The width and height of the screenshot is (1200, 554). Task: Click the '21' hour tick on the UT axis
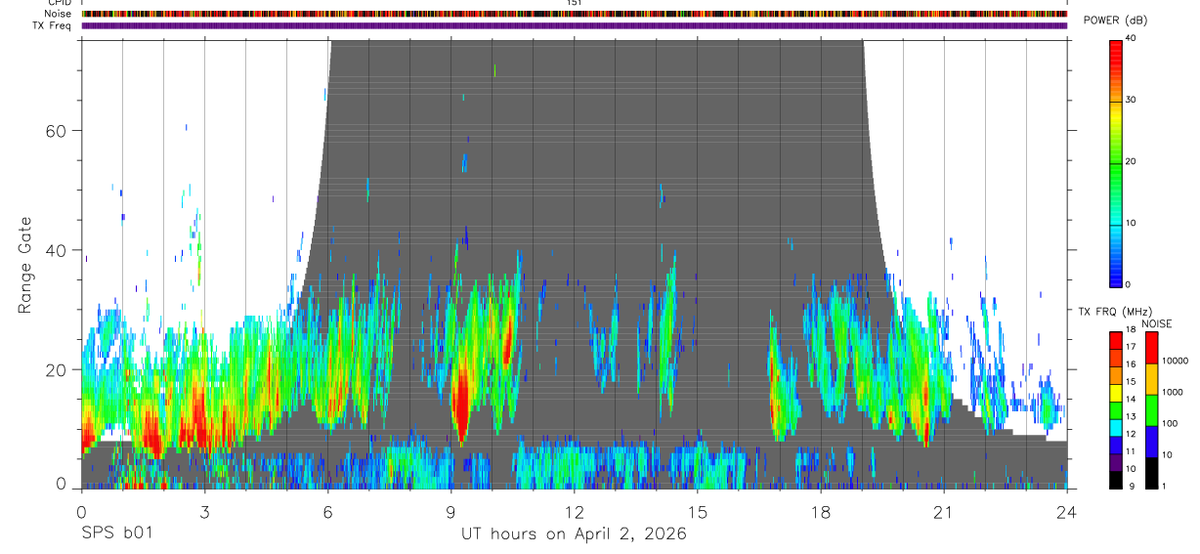[x=944, y=511]
